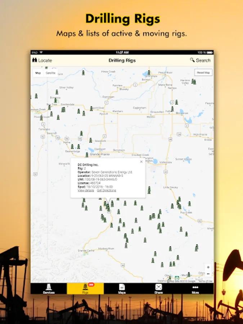Viewport: 243px width, 324px height.
Task: Select the rig marker near Hines Creek
Action: [x=83, y=73]
